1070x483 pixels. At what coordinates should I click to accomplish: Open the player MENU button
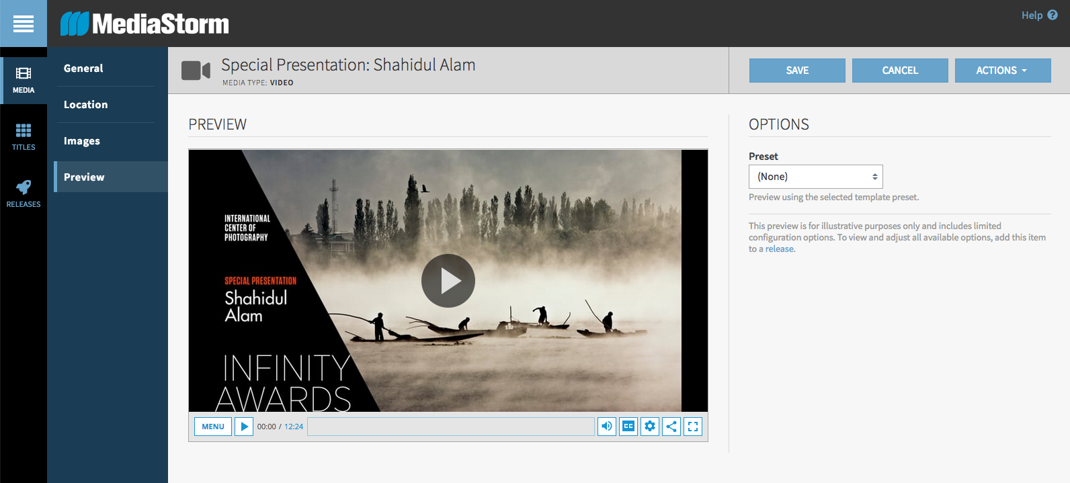point(213,427)
